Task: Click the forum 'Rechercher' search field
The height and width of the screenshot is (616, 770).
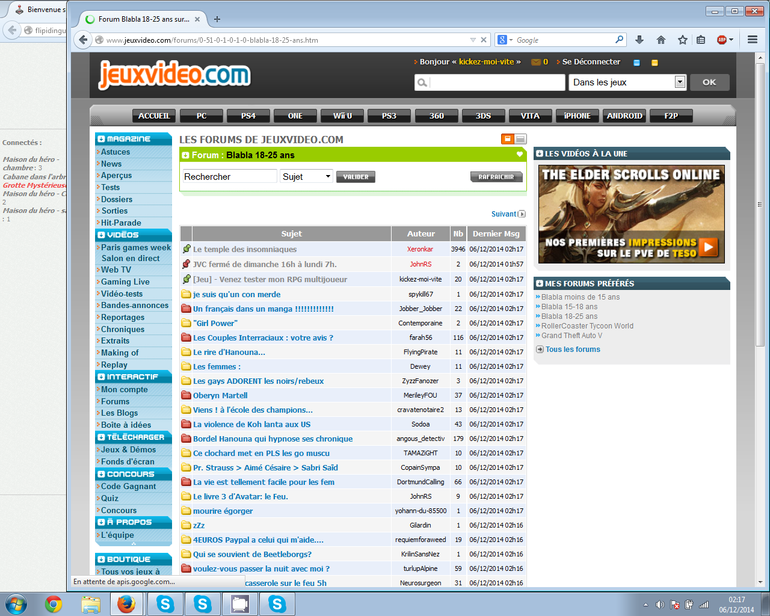Action: point(229,176)
